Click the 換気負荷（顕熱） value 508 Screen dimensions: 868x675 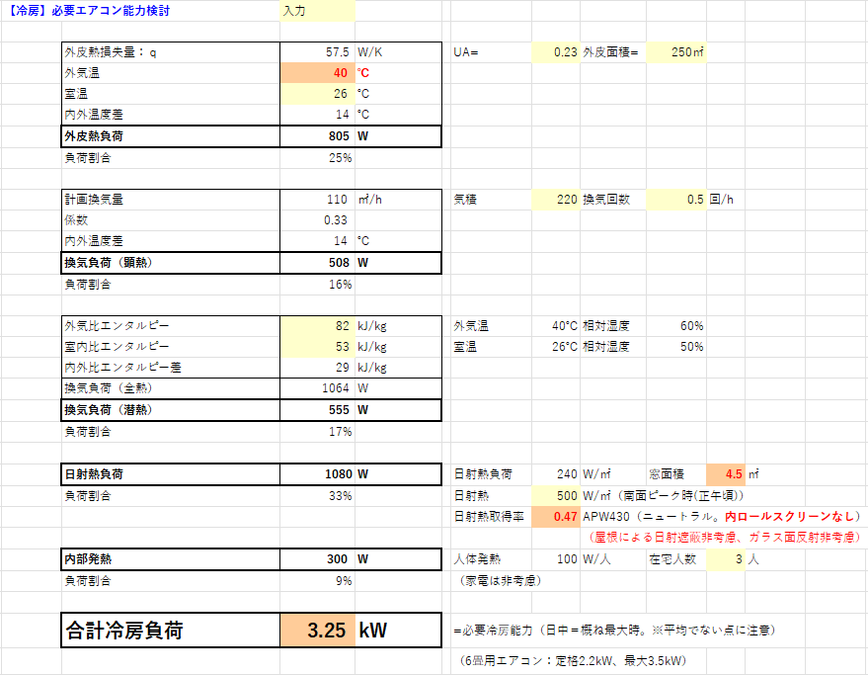click(x=317, y=263)
